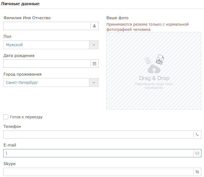Click the person icon in name field
The height and width of the screenshot is (177, 204).
(94, 26)
